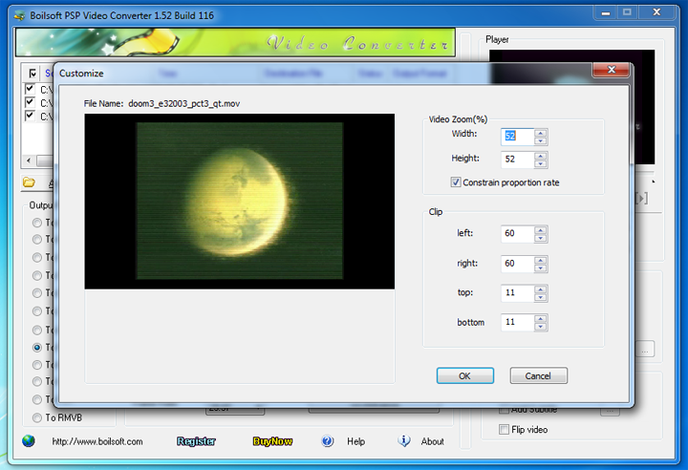The height and width of the screenshot is (470, 688).
Task: Uncheck the second file row checkbox
Action: [30, 102]
